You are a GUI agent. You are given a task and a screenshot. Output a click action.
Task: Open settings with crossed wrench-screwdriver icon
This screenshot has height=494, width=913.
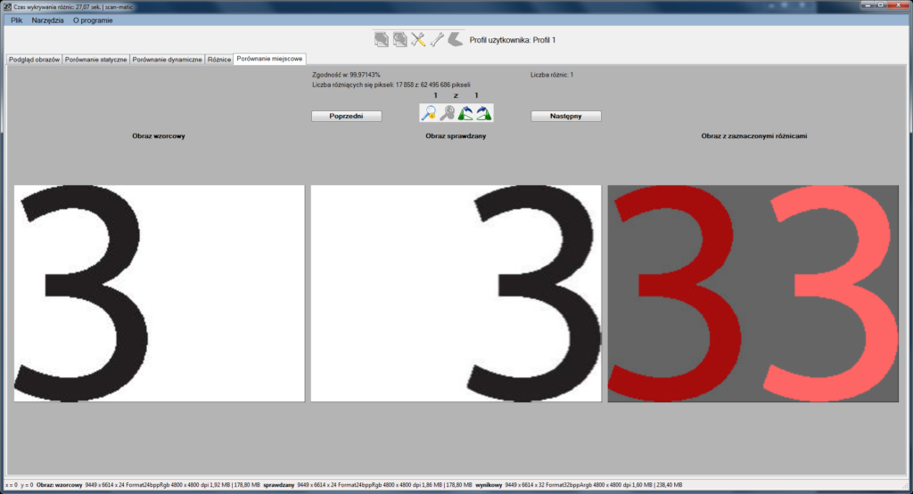(x=418, y=39)
